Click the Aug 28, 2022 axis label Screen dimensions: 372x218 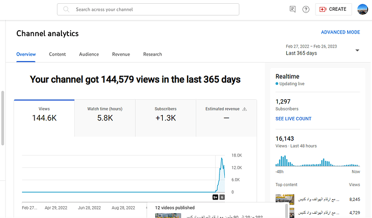click(123, 208)
